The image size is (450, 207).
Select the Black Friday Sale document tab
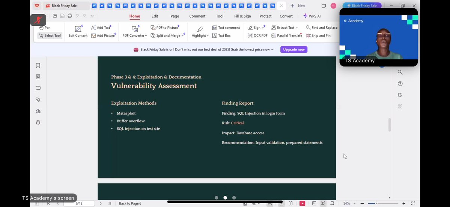(x=66, y=6)
